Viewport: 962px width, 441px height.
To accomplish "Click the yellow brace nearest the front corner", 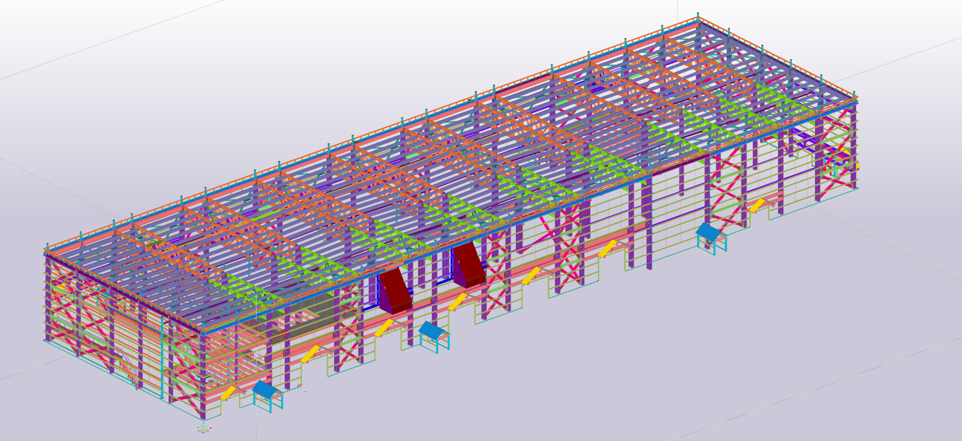I will tap(229, 392).
